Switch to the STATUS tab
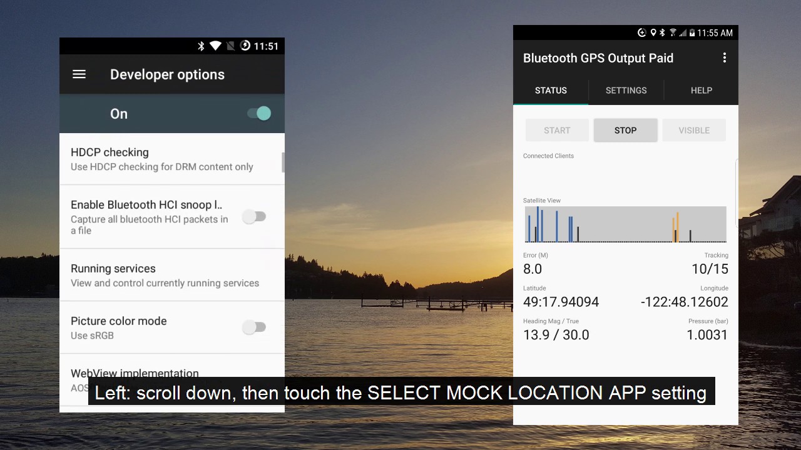Screen dimensions: 801x450 551,91
